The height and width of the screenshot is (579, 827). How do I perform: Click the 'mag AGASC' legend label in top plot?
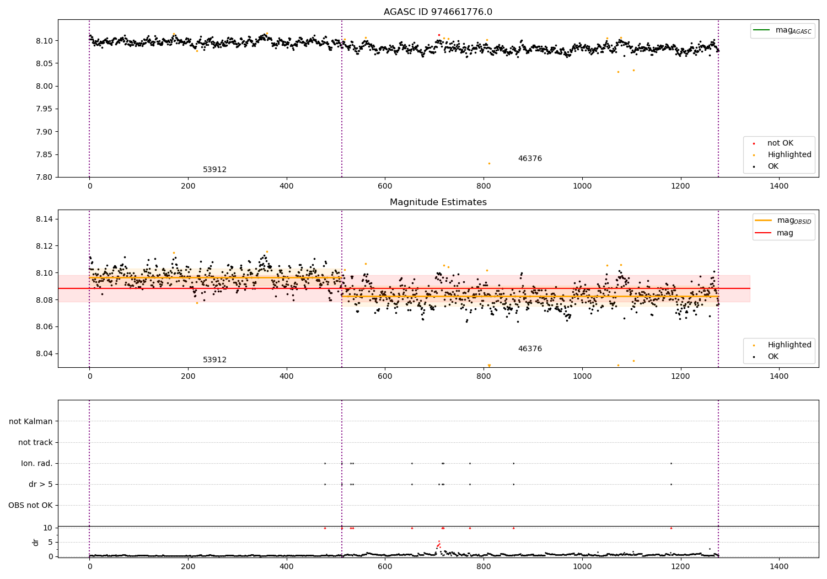(793, 31)
